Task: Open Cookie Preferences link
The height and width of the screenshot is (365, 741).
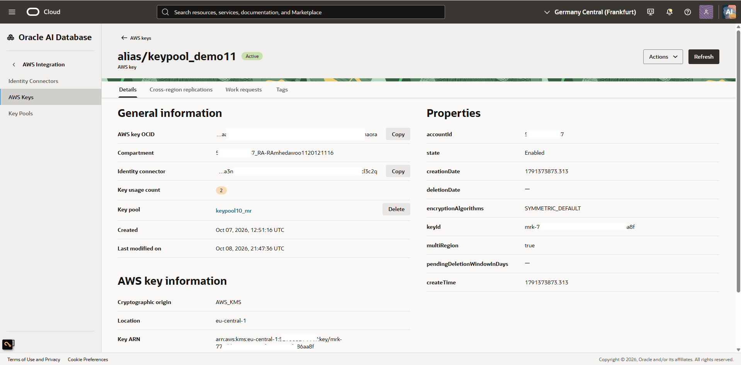Action: pos(88,360)
